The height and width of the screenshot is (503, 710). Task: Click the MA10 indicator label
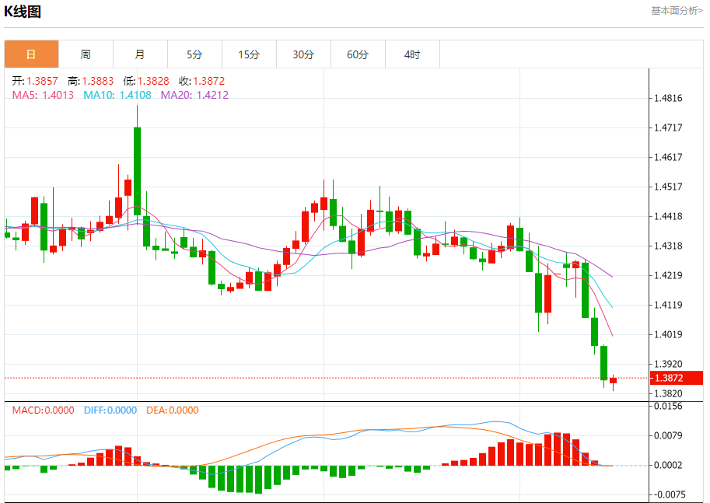(117, 95)
